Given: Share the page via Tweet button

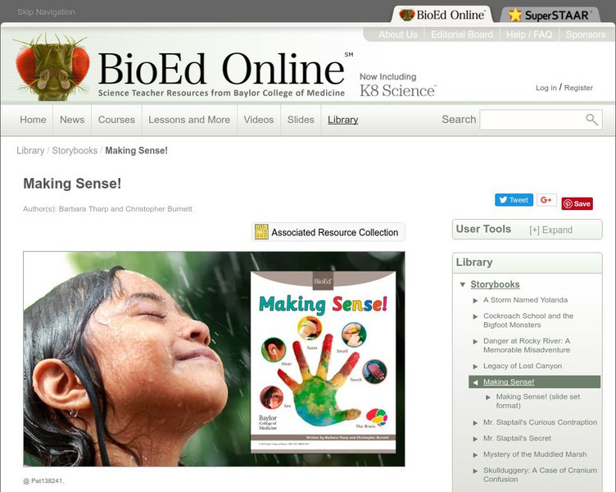Looking at the screenshot, I should click(514, 200).
